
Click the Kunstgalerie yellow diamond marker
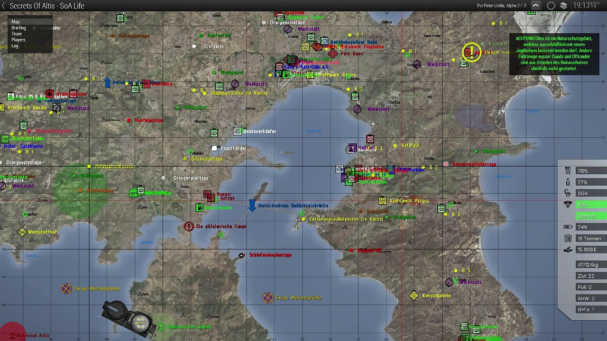tap(414, 296)
